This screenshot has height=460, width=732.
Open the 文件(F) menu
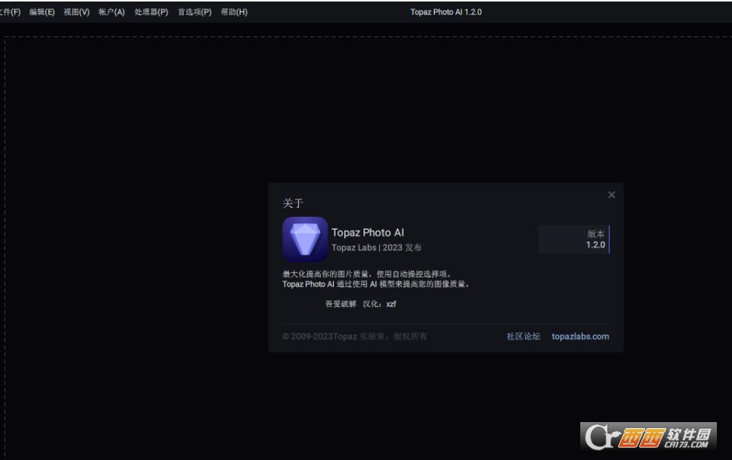tap(11, 12)
